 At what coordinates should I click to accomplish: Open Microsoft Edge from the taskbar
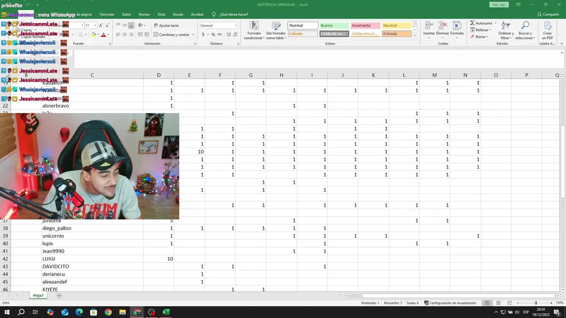[x=79, y=312]
